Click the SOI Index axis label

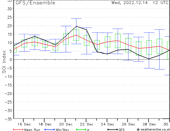click(x=4, y=62)
